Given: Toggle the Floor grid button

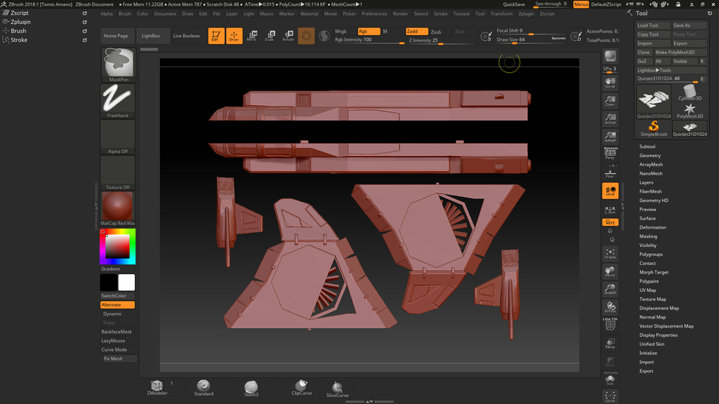Looking at the screenshot, I should pos(610,173).
